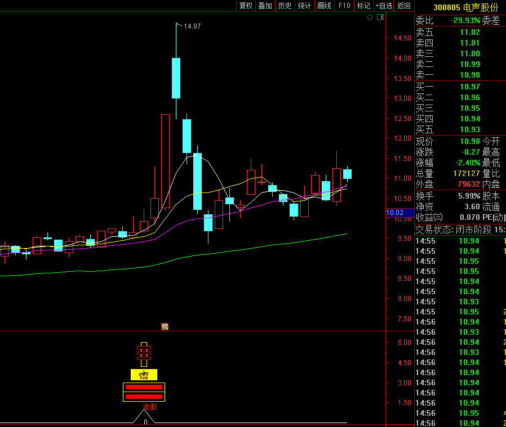Click the 总量 value 172127
The image size is (506, 427).
(467, 173)
